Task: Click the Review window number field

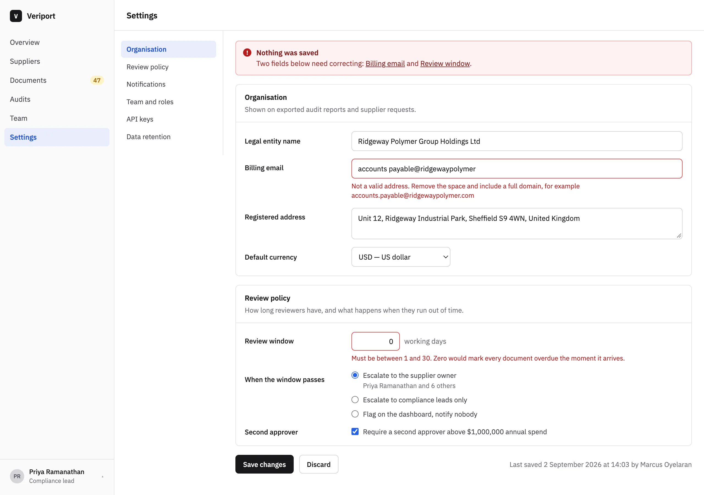Action: click(375, 341)
